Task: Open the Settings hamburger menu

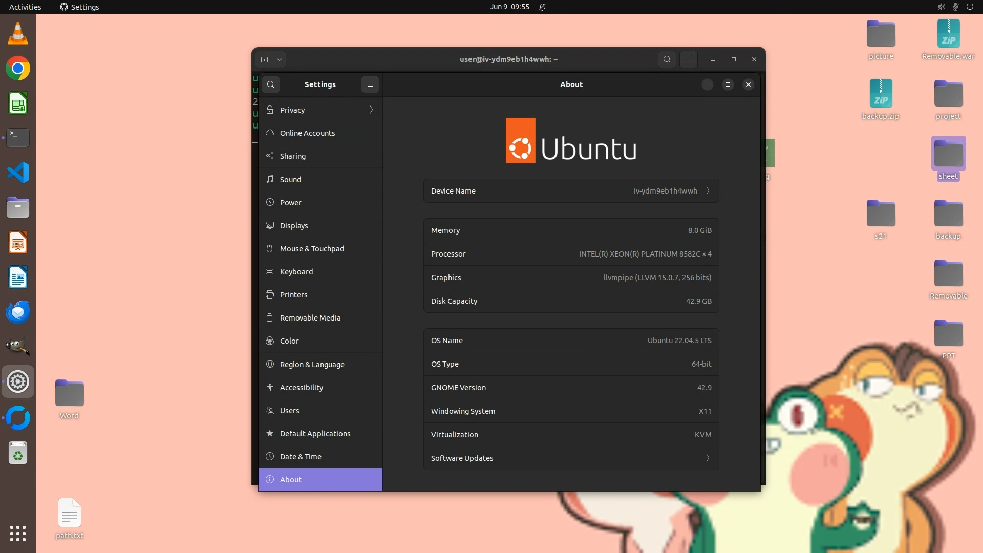Action: point(370,84)
